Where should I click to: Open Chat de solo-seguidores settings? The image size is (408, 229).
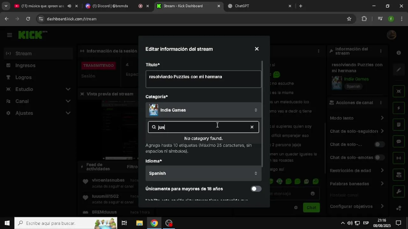pyautogui.click(x=357, y=131)
